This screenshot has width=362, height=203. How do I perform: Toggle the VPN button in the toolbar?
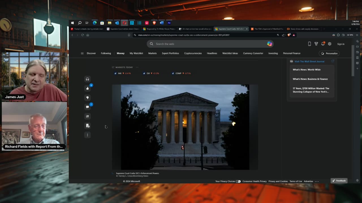coord(350,35)
